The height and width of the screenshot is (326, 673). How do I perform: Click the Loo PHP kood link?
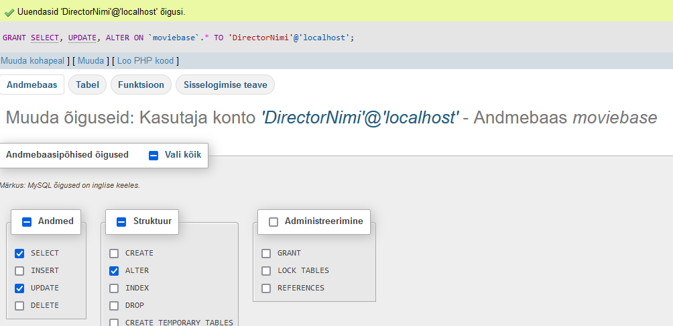(x=146, y=61)
